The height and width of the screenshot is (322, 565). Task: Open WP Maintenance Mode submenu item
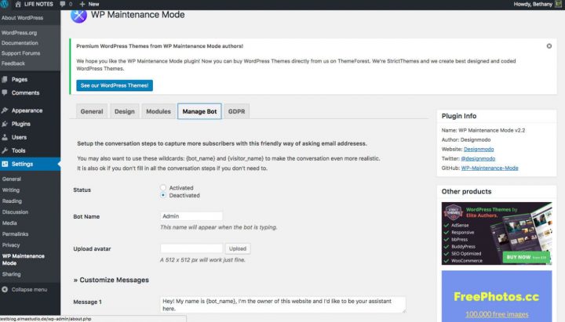[x=23, y=259]
